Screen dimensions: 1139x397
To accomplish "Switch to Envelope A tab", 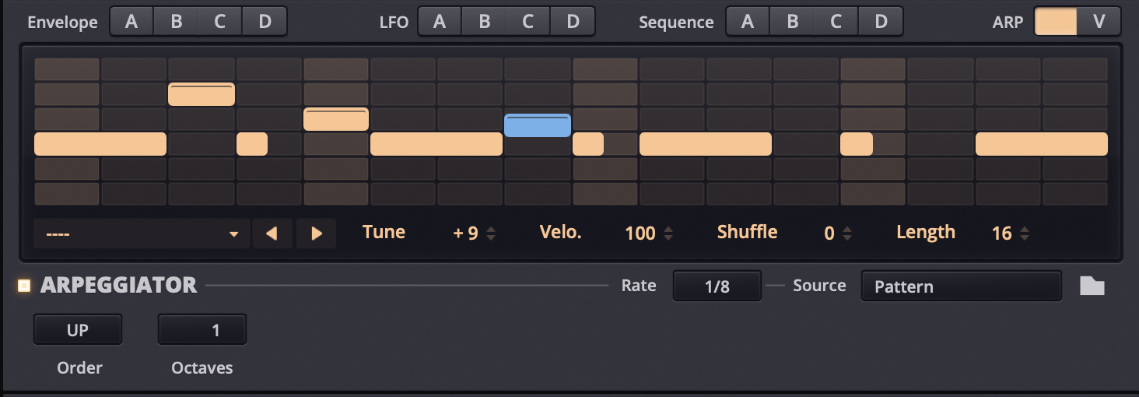I will [131, 22].
